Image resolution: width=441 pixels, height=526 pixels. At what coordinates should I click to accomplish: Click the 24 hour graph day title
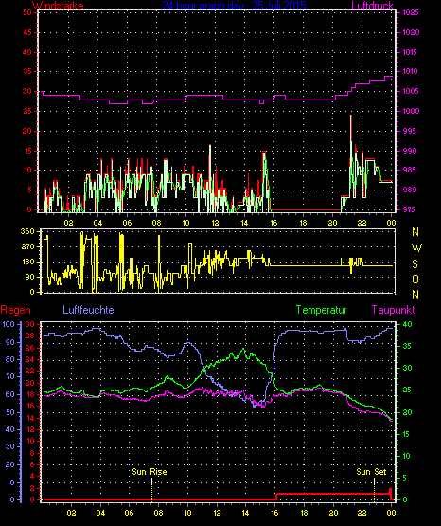(x=234, y=6)
